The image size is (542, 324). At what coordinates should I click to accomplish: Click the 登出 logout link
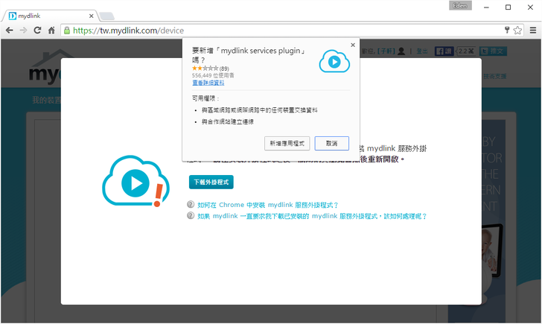(x=421, y=51)
